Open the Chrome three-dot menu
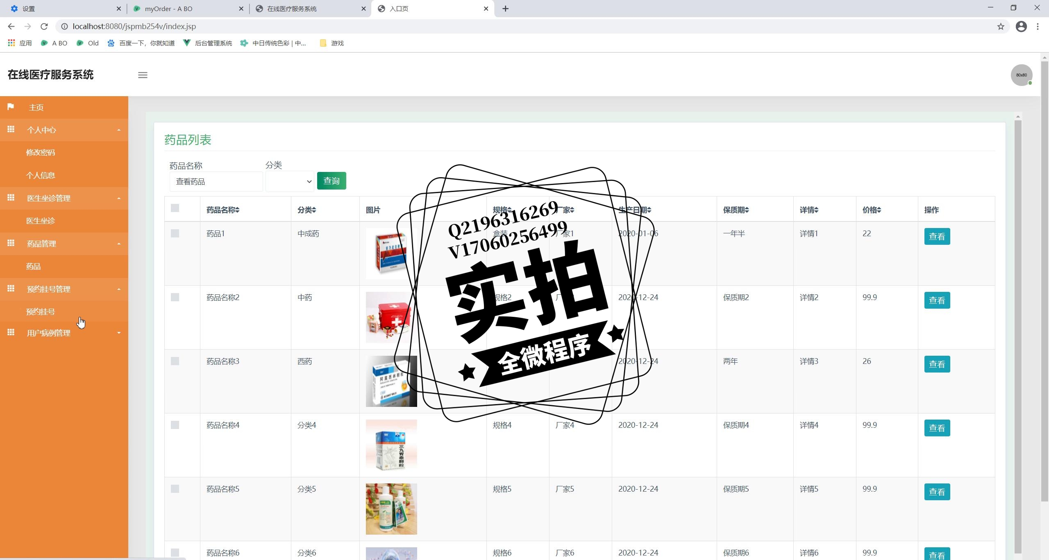The height and width of the screenshot is (560, 1049). pyautogui.click(x=1038, y=26)
